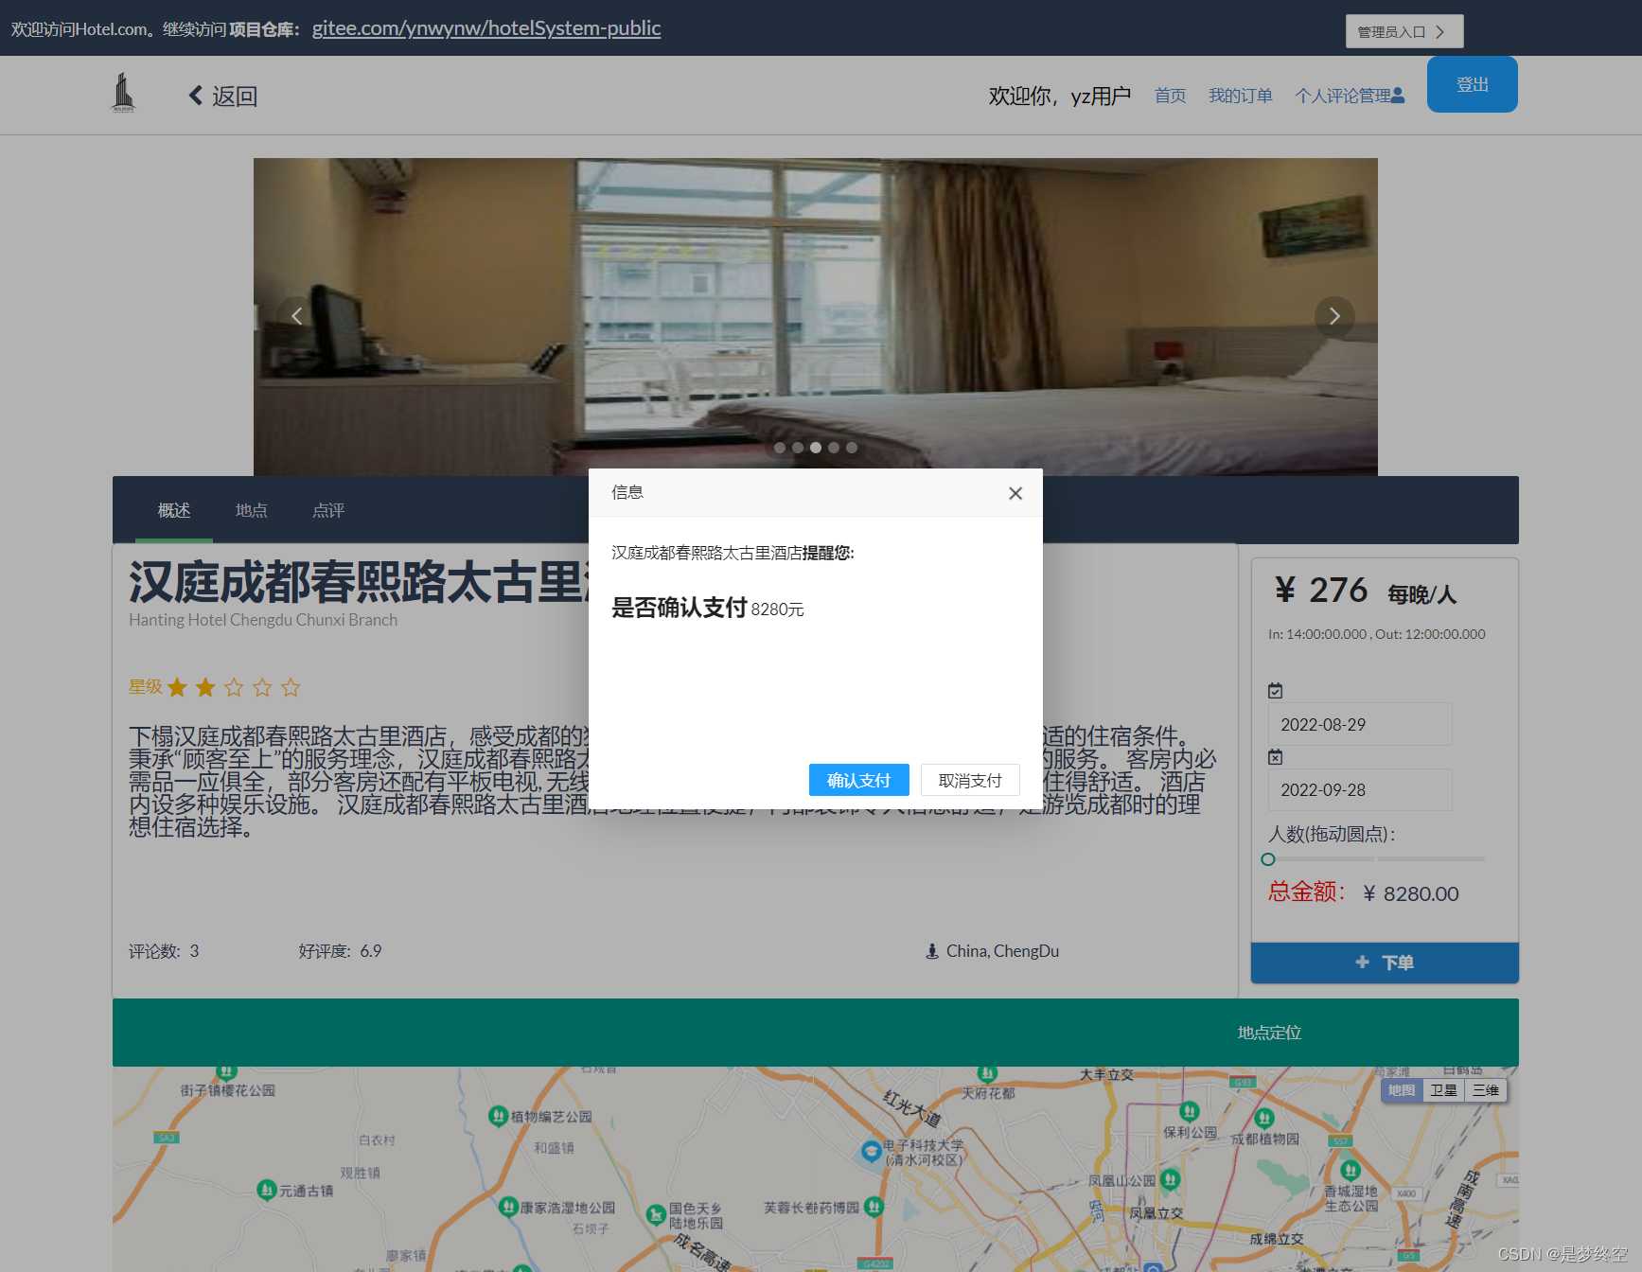Click the 评论数: 3 review count text
The width and height of the screenshot is (1642, 1272).
[164, 951]
